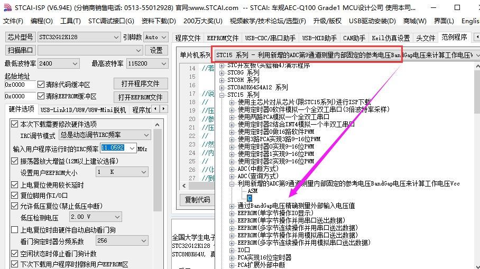Image resolution: width=480 pixels, height=269 pixels.
Task: Switch to the 程序文件 tab
Action: (188, 38)
